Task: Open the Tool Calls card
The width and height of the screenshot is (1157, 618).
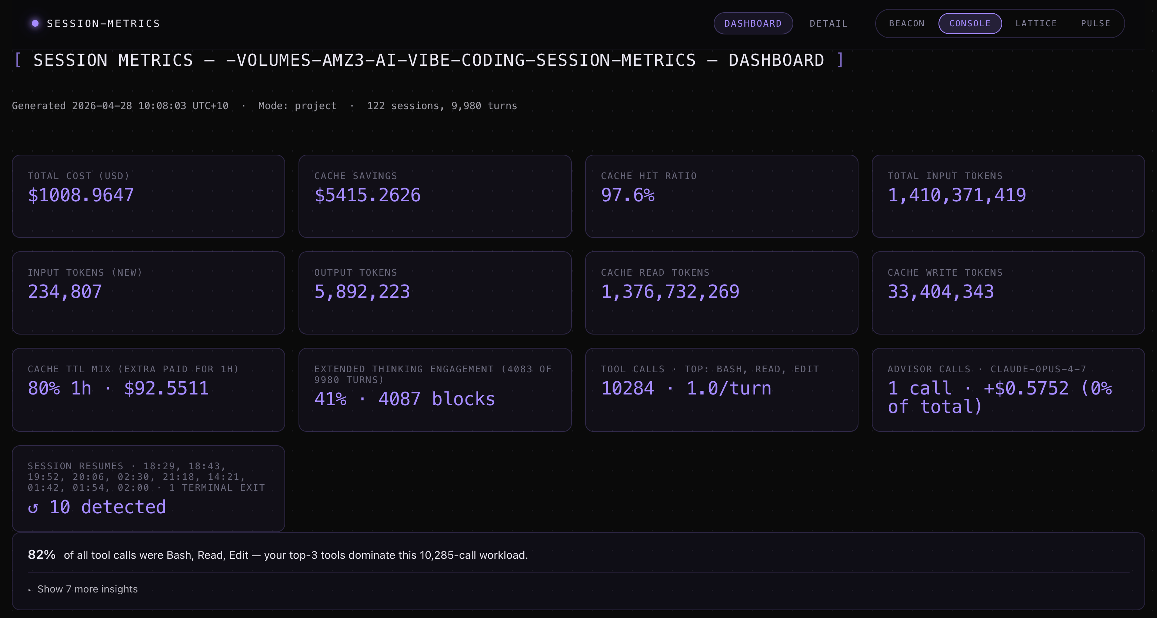Action: click(721, 390)
